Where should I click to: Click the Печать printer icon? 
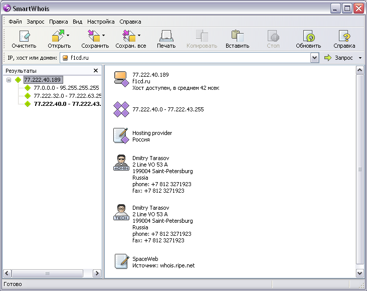pos(166,36)
